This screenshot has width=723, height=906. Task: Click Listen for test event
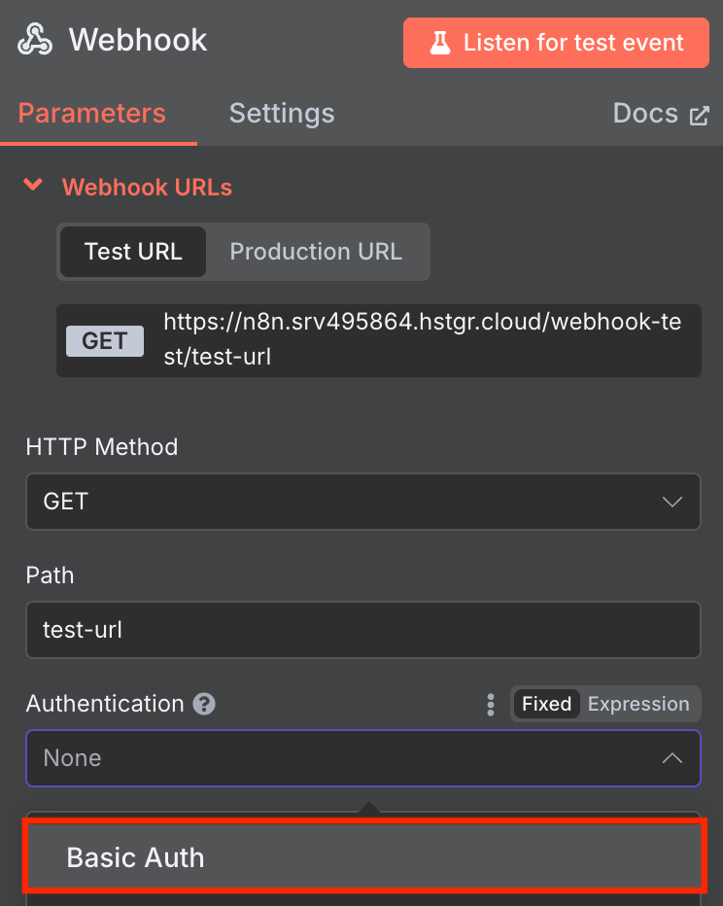coord(555,43)
